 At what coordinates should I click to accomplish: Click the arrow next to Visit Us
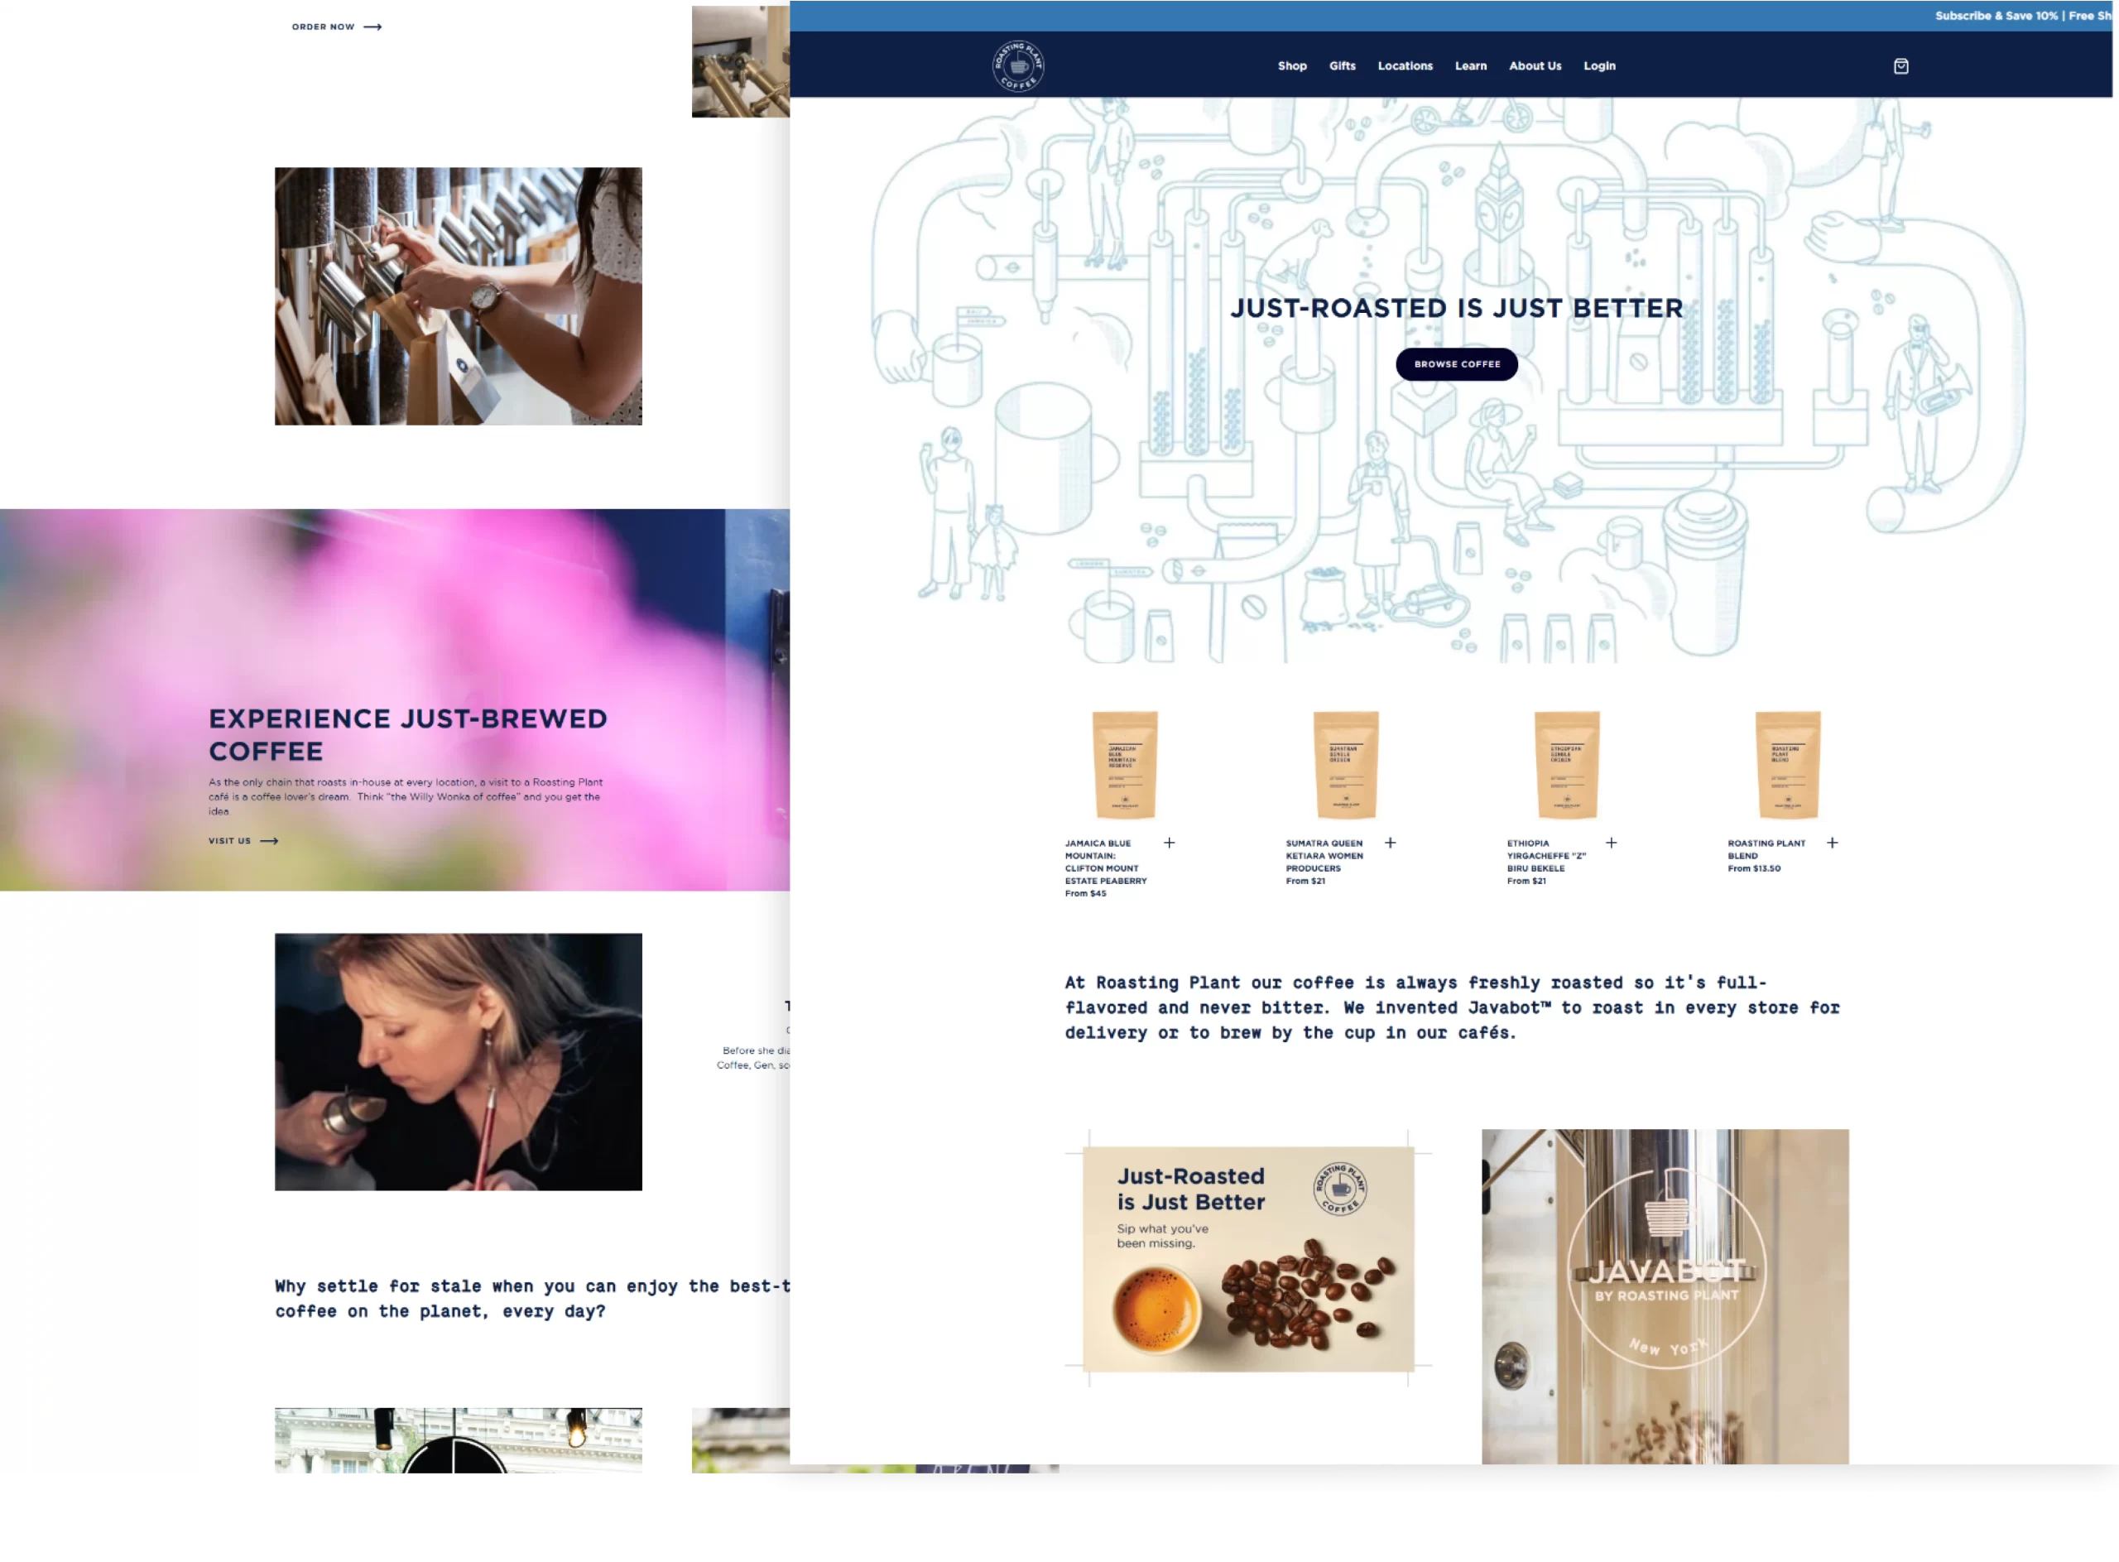[x=270, y=840]
